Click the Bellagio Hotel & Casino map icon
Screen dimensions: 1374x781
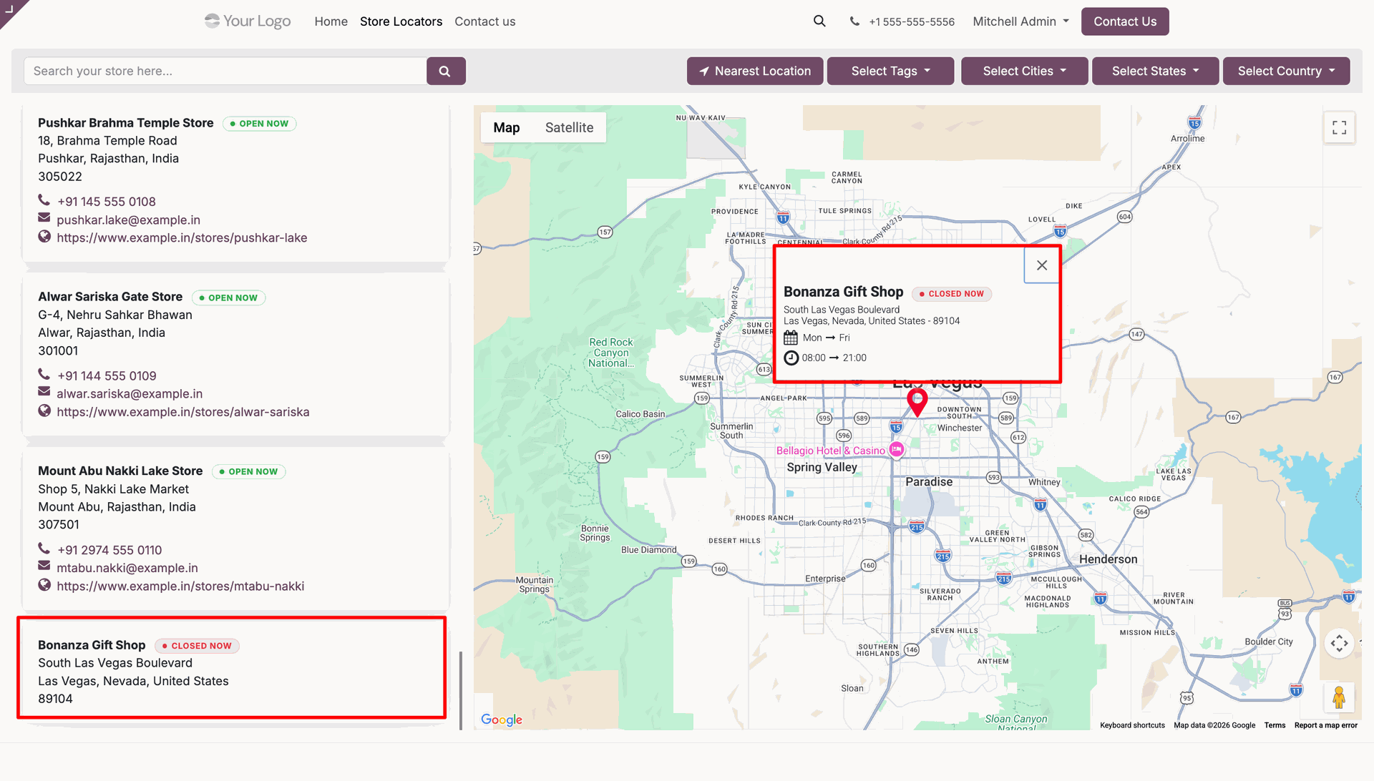(x=897, y=450)
